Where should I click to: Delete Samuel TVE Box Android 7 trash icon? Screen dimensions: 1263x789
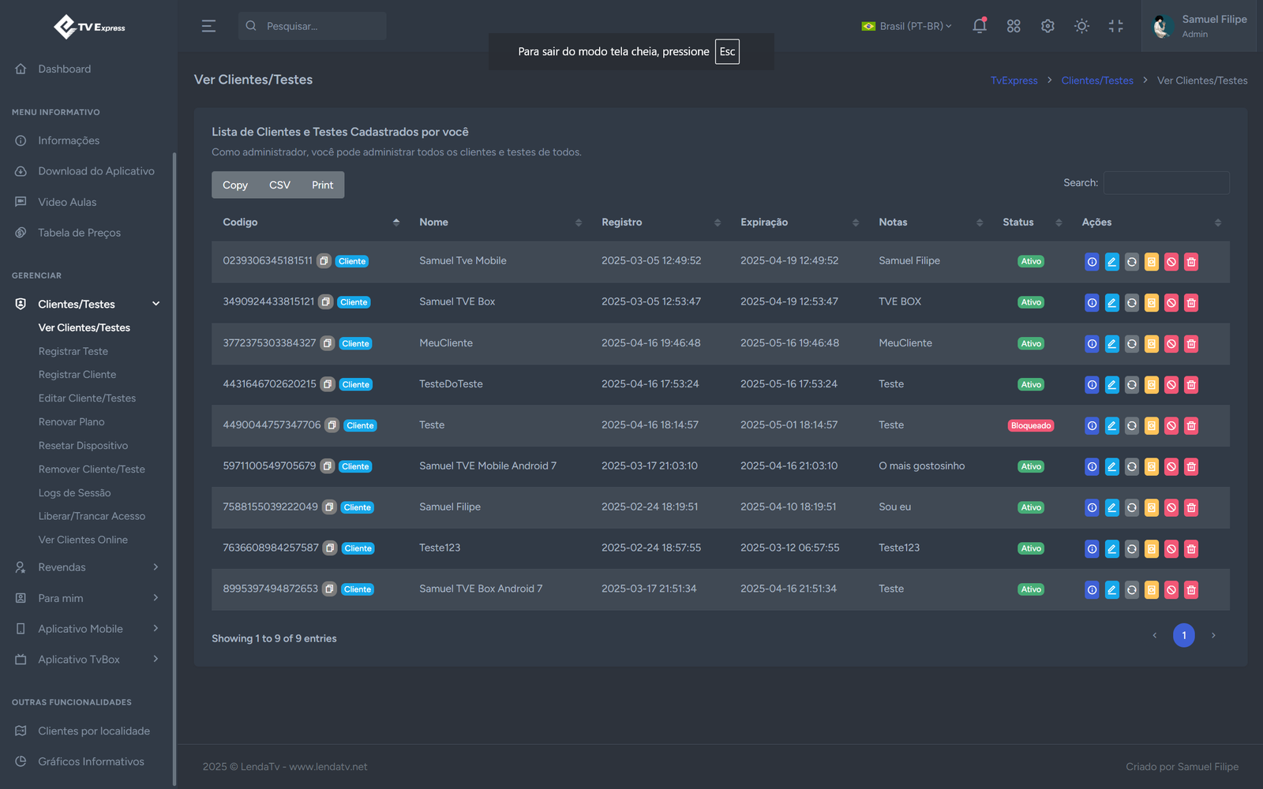[x=1191, y=590]
